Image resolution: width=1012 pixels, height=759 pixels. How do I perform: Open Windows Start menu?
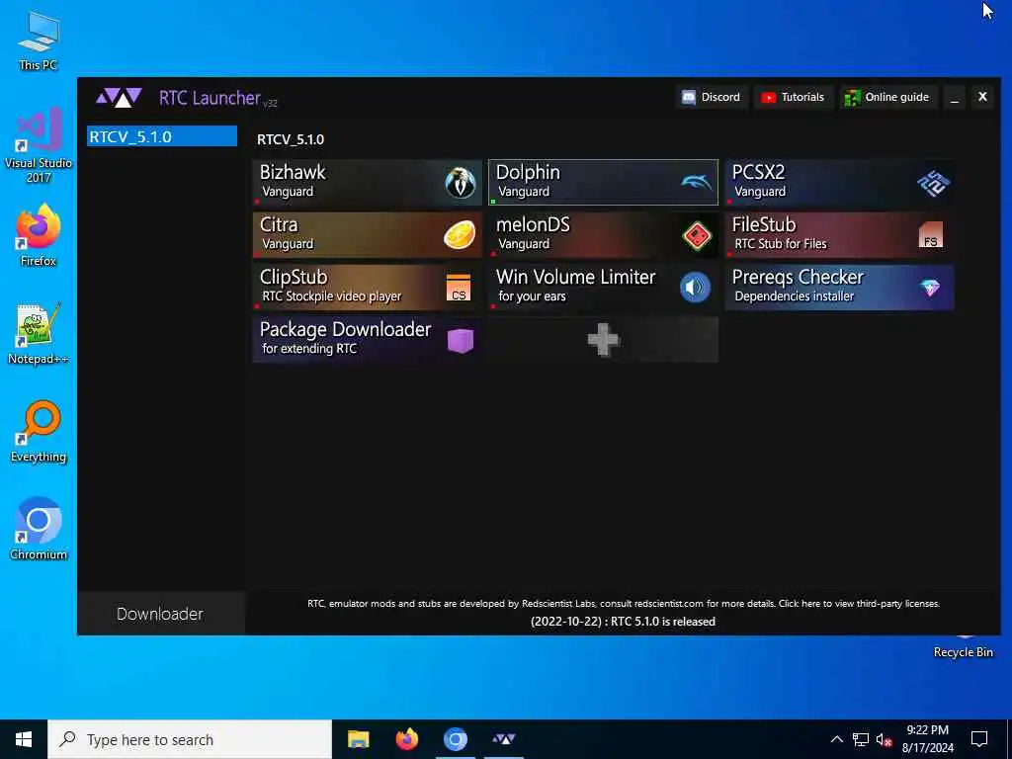click(24, 739)
